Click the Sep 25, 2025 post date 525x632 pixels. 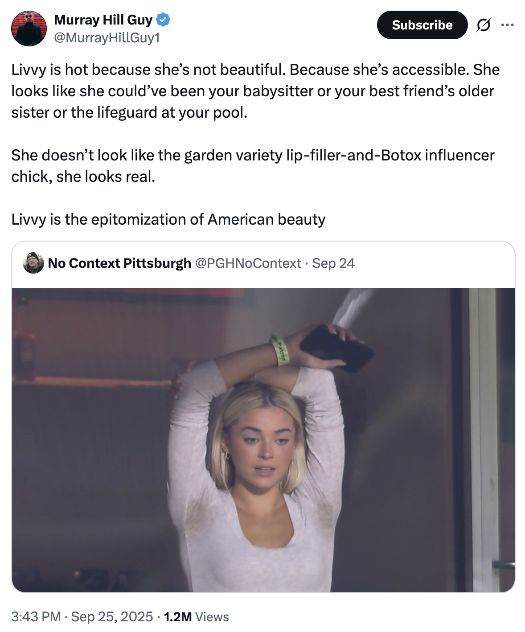(112, 617)
